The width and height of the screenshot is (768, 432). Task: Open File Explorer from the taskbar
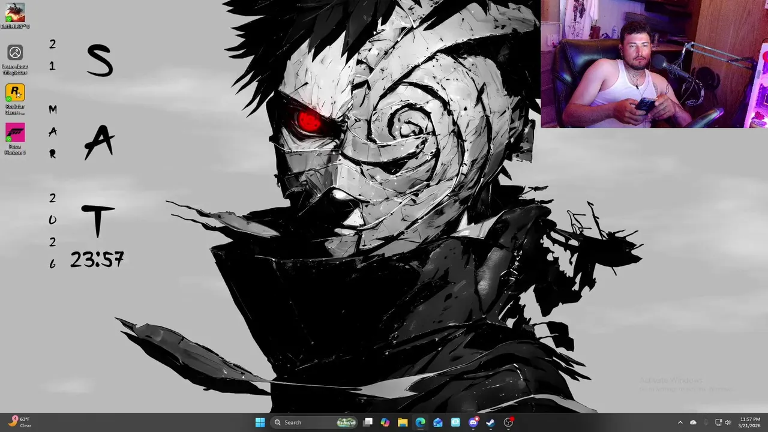(x=403, y=422)
